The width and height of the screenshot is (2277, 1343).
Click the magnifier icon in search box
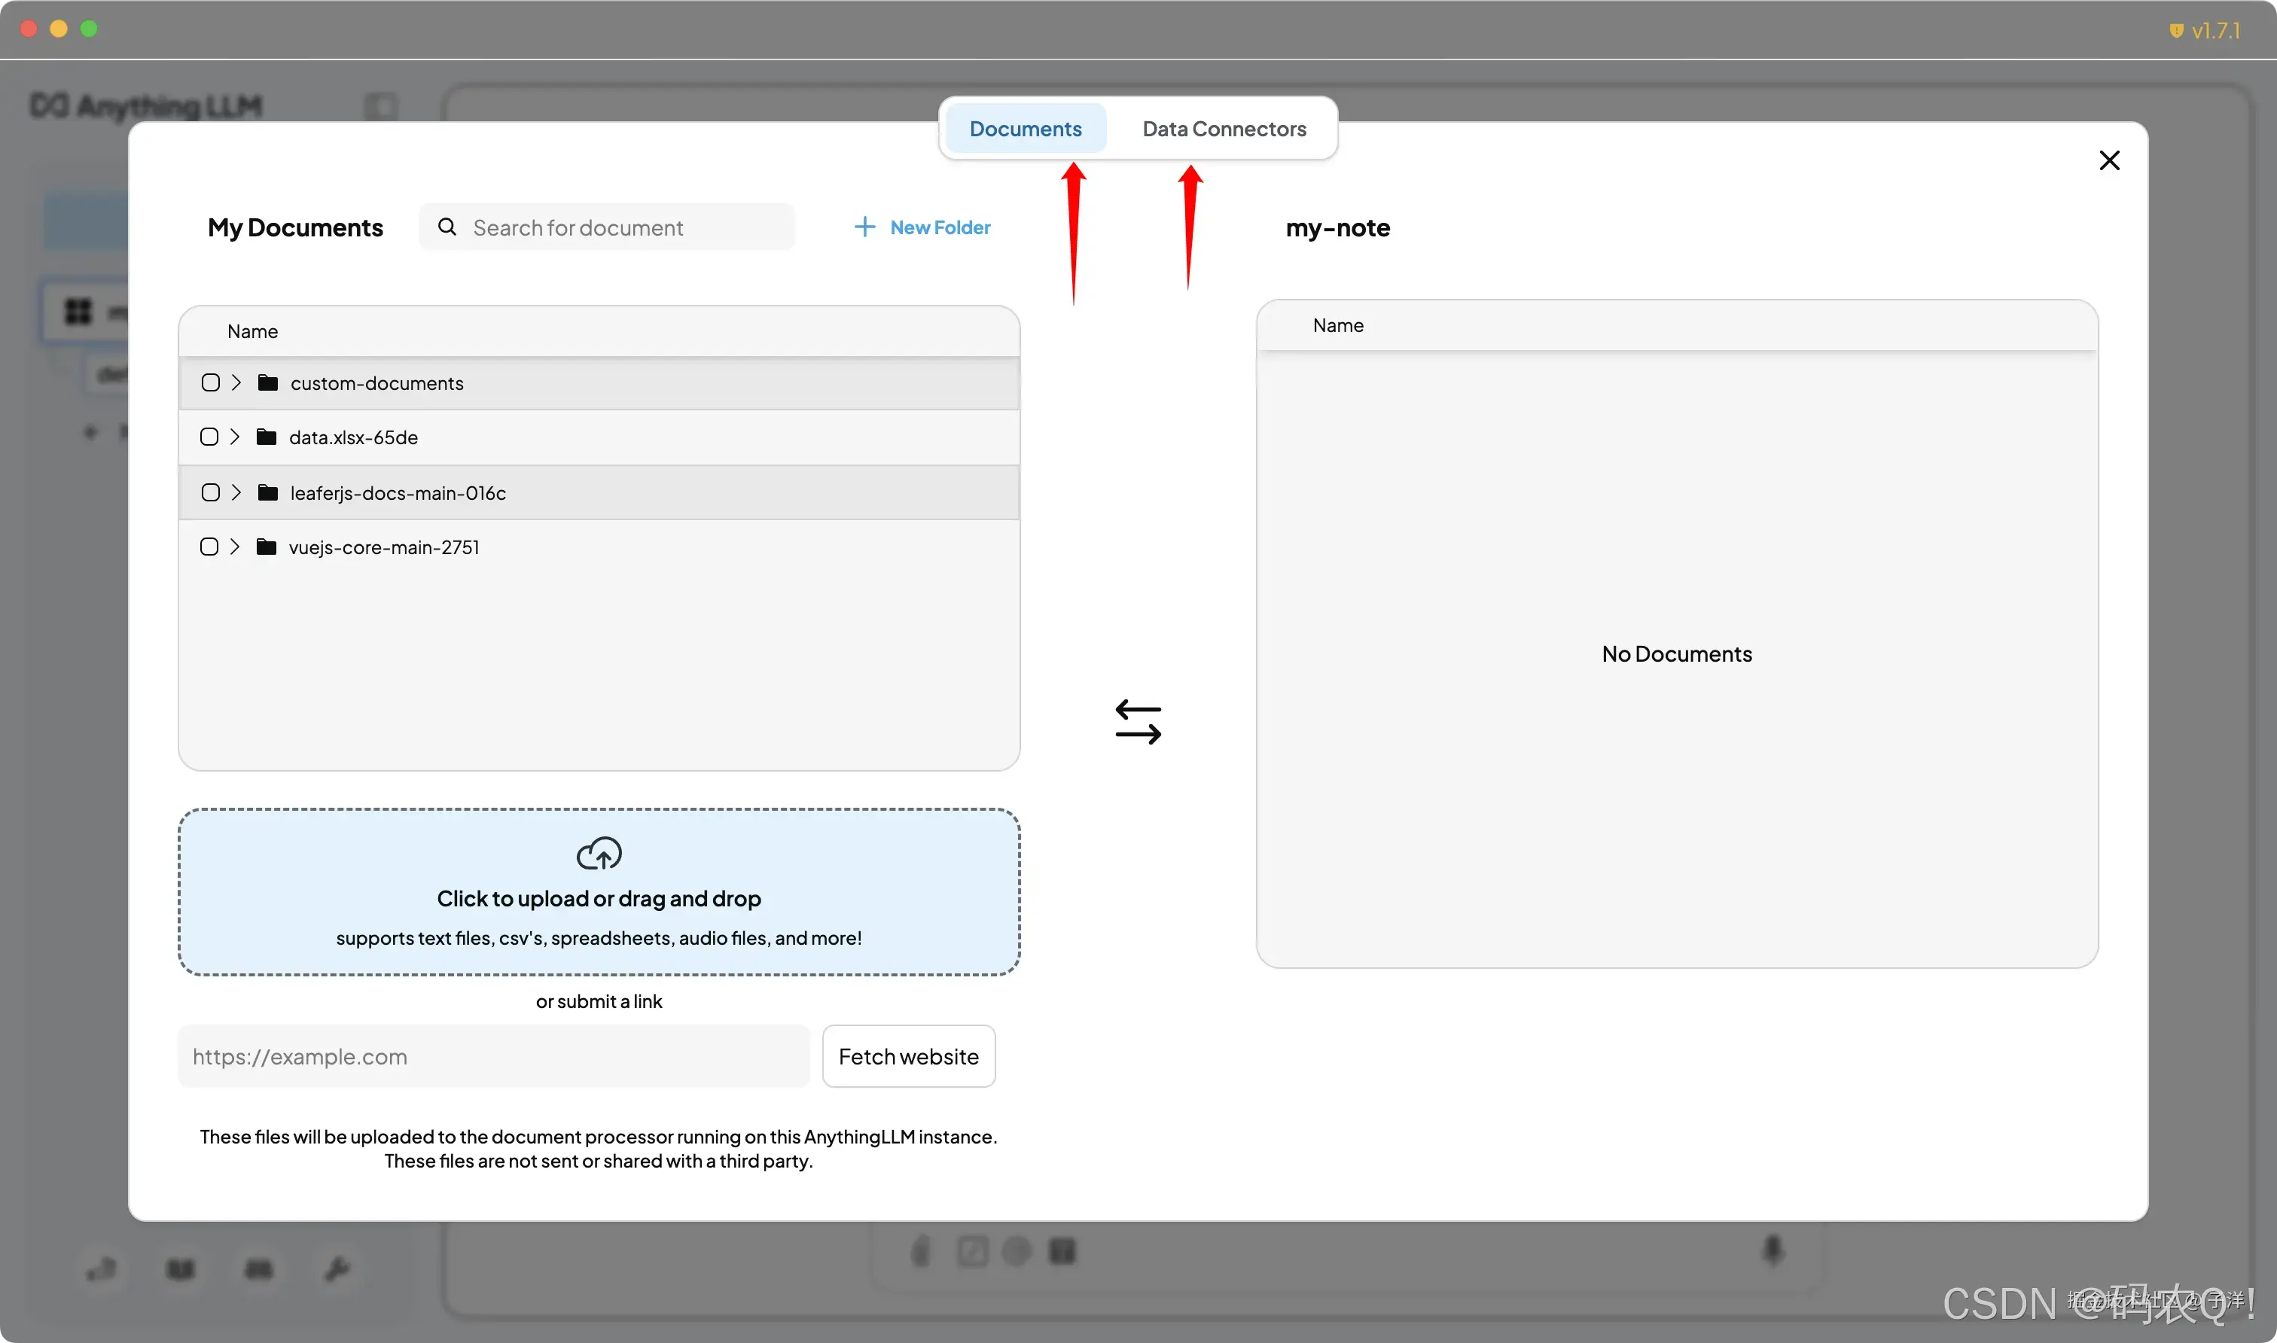pyautogui.click(x=447, y=227)
